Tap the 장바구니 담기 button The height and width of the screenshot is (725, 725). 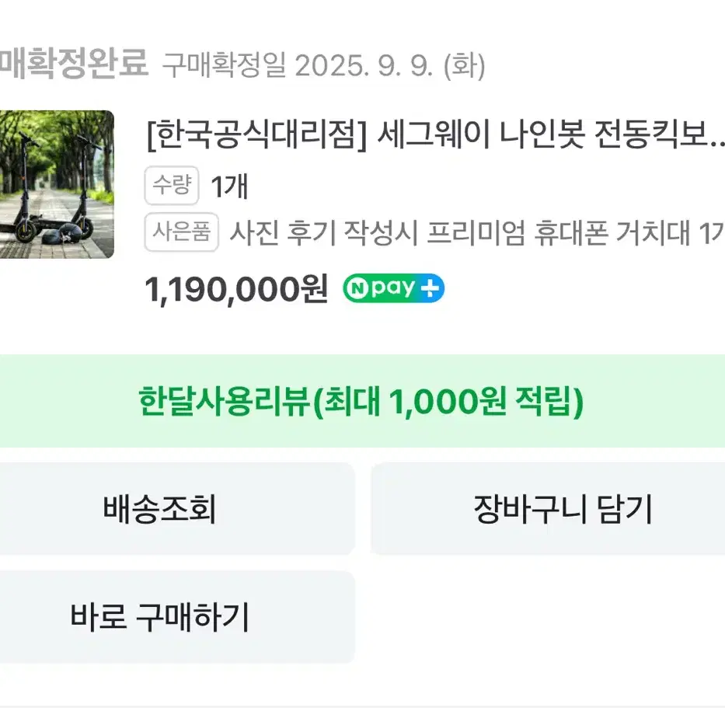563,509
